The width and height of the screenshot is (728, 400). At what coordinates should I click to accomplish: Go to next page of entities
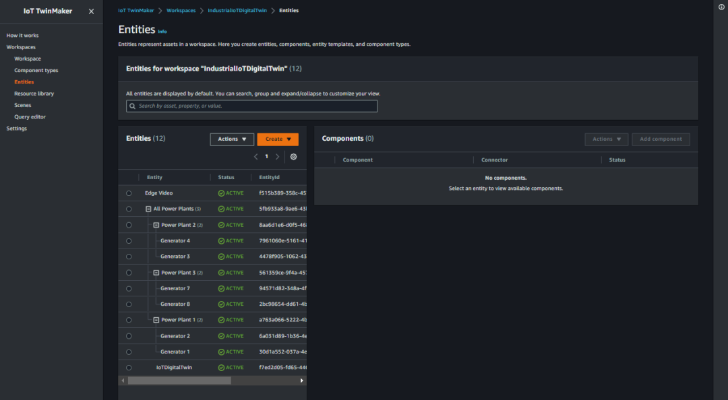click(x=277, y=156)
